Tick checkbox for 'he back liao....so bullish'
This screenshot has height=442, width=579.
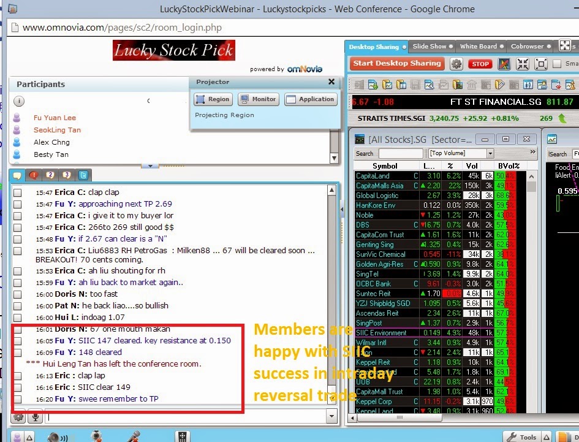click(17, 306)
